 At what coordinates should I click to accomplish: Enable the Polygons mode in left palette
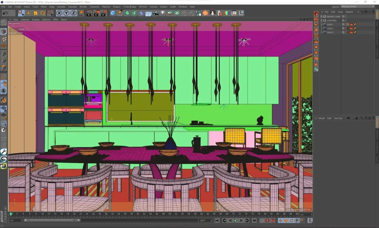(3, 67)
